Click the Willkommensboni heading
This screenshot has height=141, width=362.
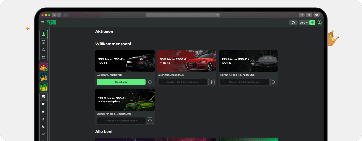(x=113, y=44)
